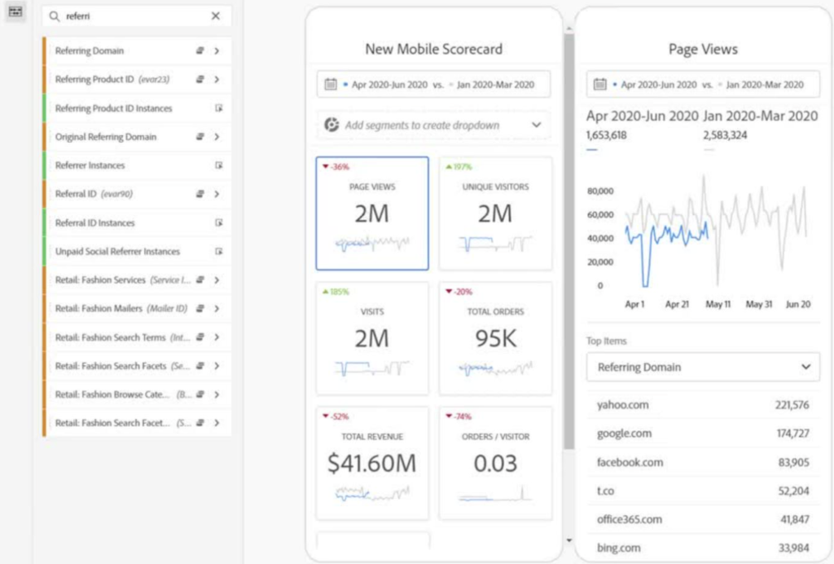Click the scorecard scrollbar up arrow

tap(569, 29)
